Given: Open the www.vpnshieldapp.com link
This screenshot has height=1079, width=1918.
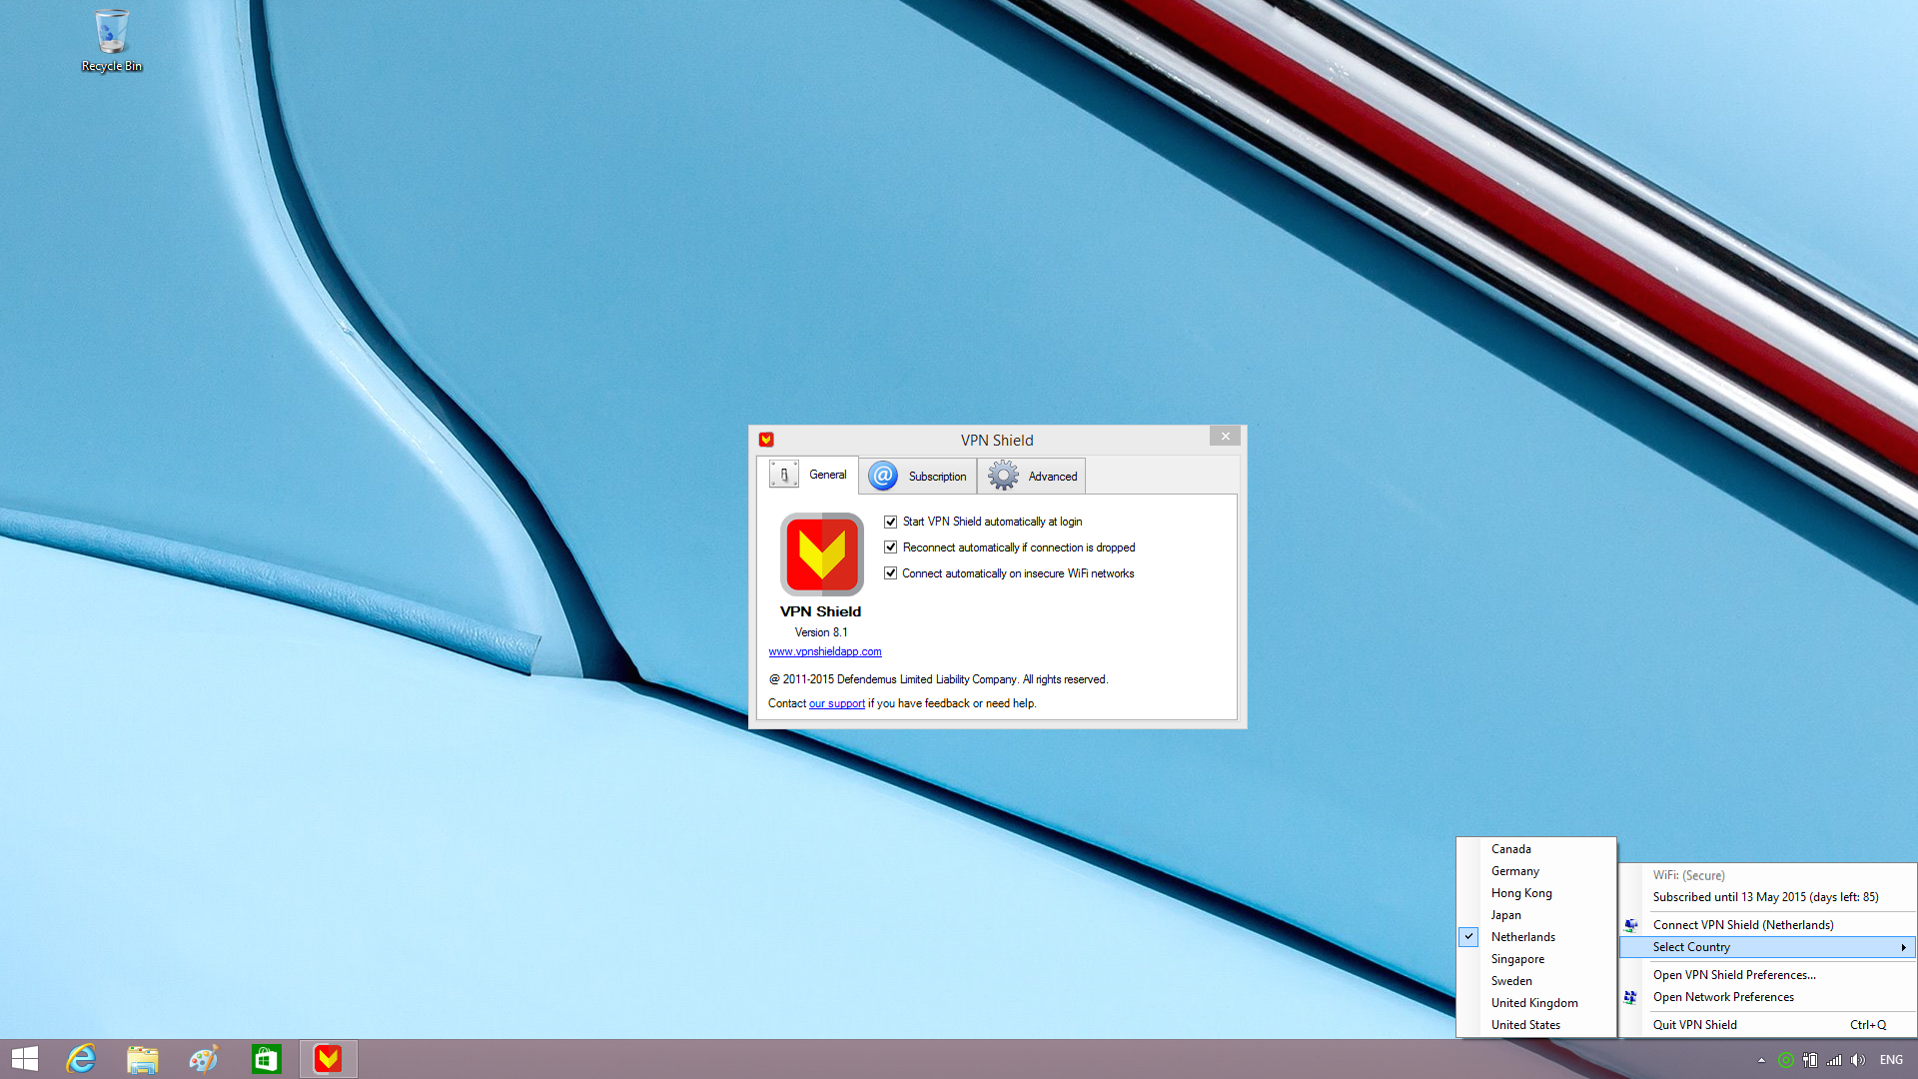Looking at the screenshot, I should coord(824,651).
